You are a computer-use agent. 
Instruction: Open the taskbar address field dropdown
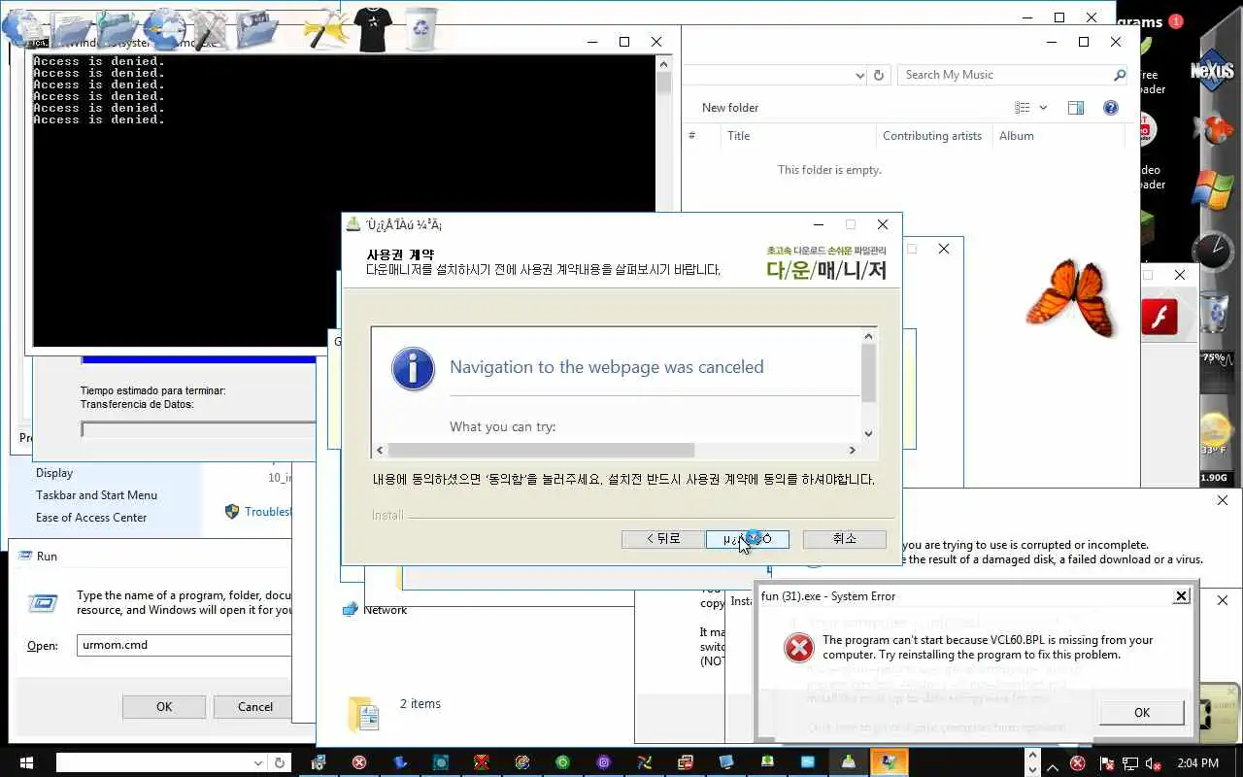(x=258, y=763)
